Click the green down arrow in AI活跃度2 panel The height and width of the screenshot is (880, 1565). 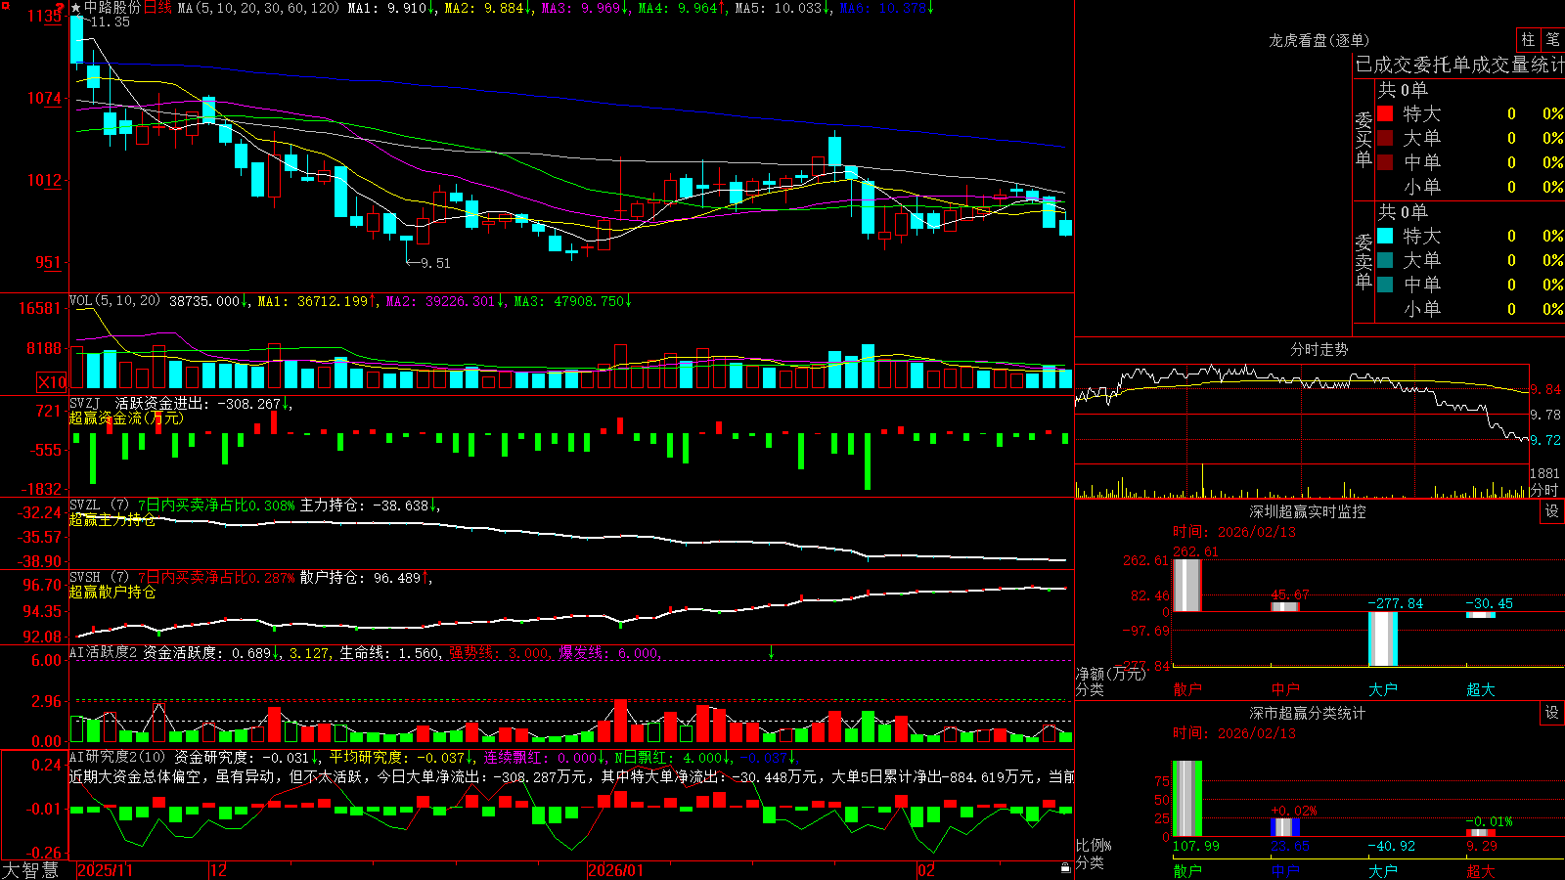[x=772, y=652]
